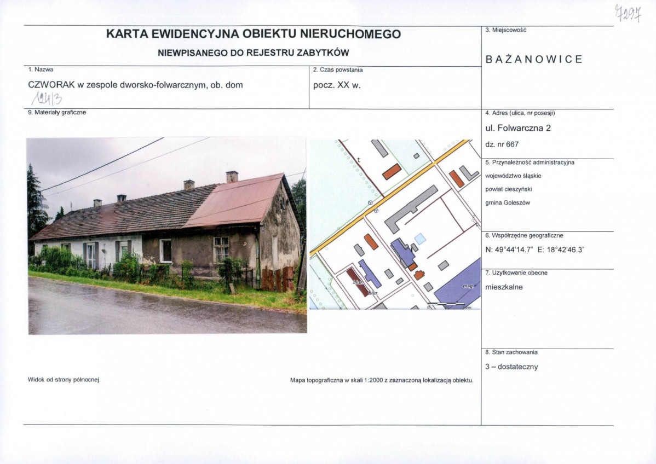The height and width of the screenshot is (464, 656).
Task: Click the 'mag' label on the map
Action: (468, 286)
